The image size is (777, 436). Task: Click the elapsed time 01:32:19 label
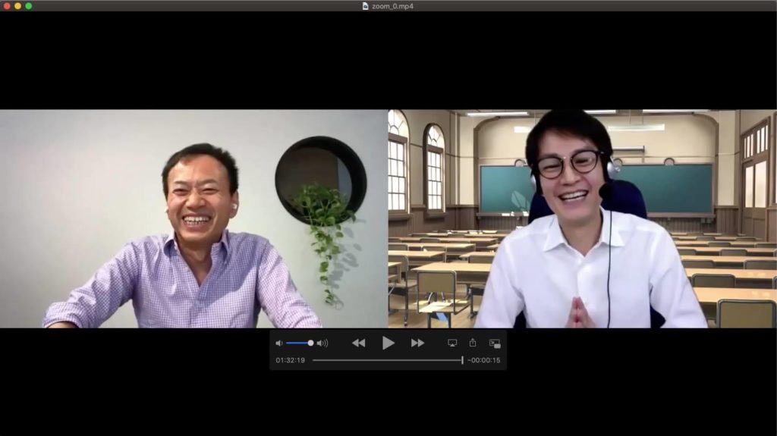click(x=290, y=360)
